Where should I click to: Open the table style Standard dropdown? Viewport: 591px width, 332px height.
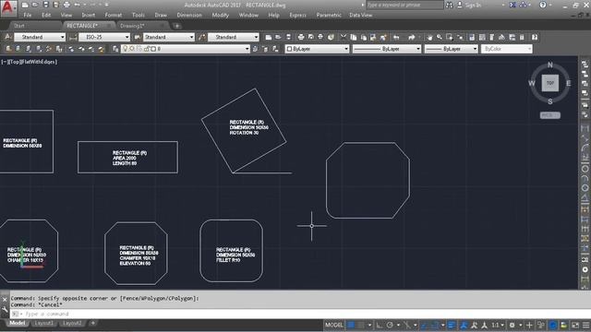(169, 37)
